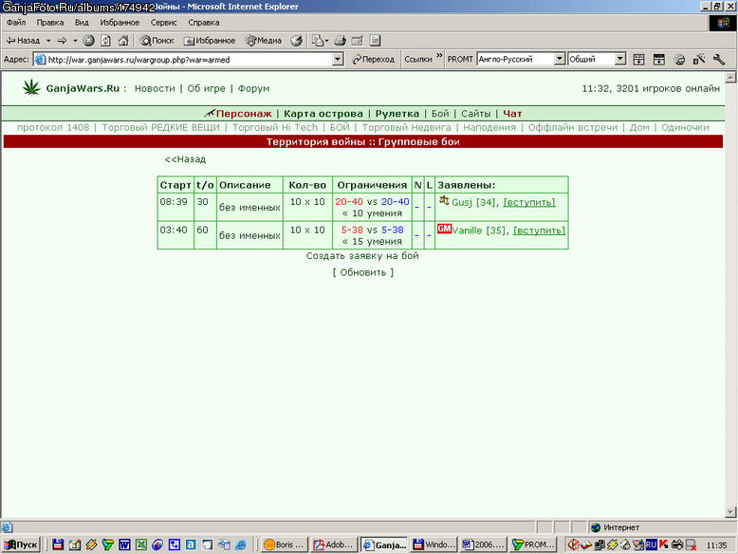The image size is (738, 554).
Task: Open Excel icon in quick launch
Action: tap(140, 545)
